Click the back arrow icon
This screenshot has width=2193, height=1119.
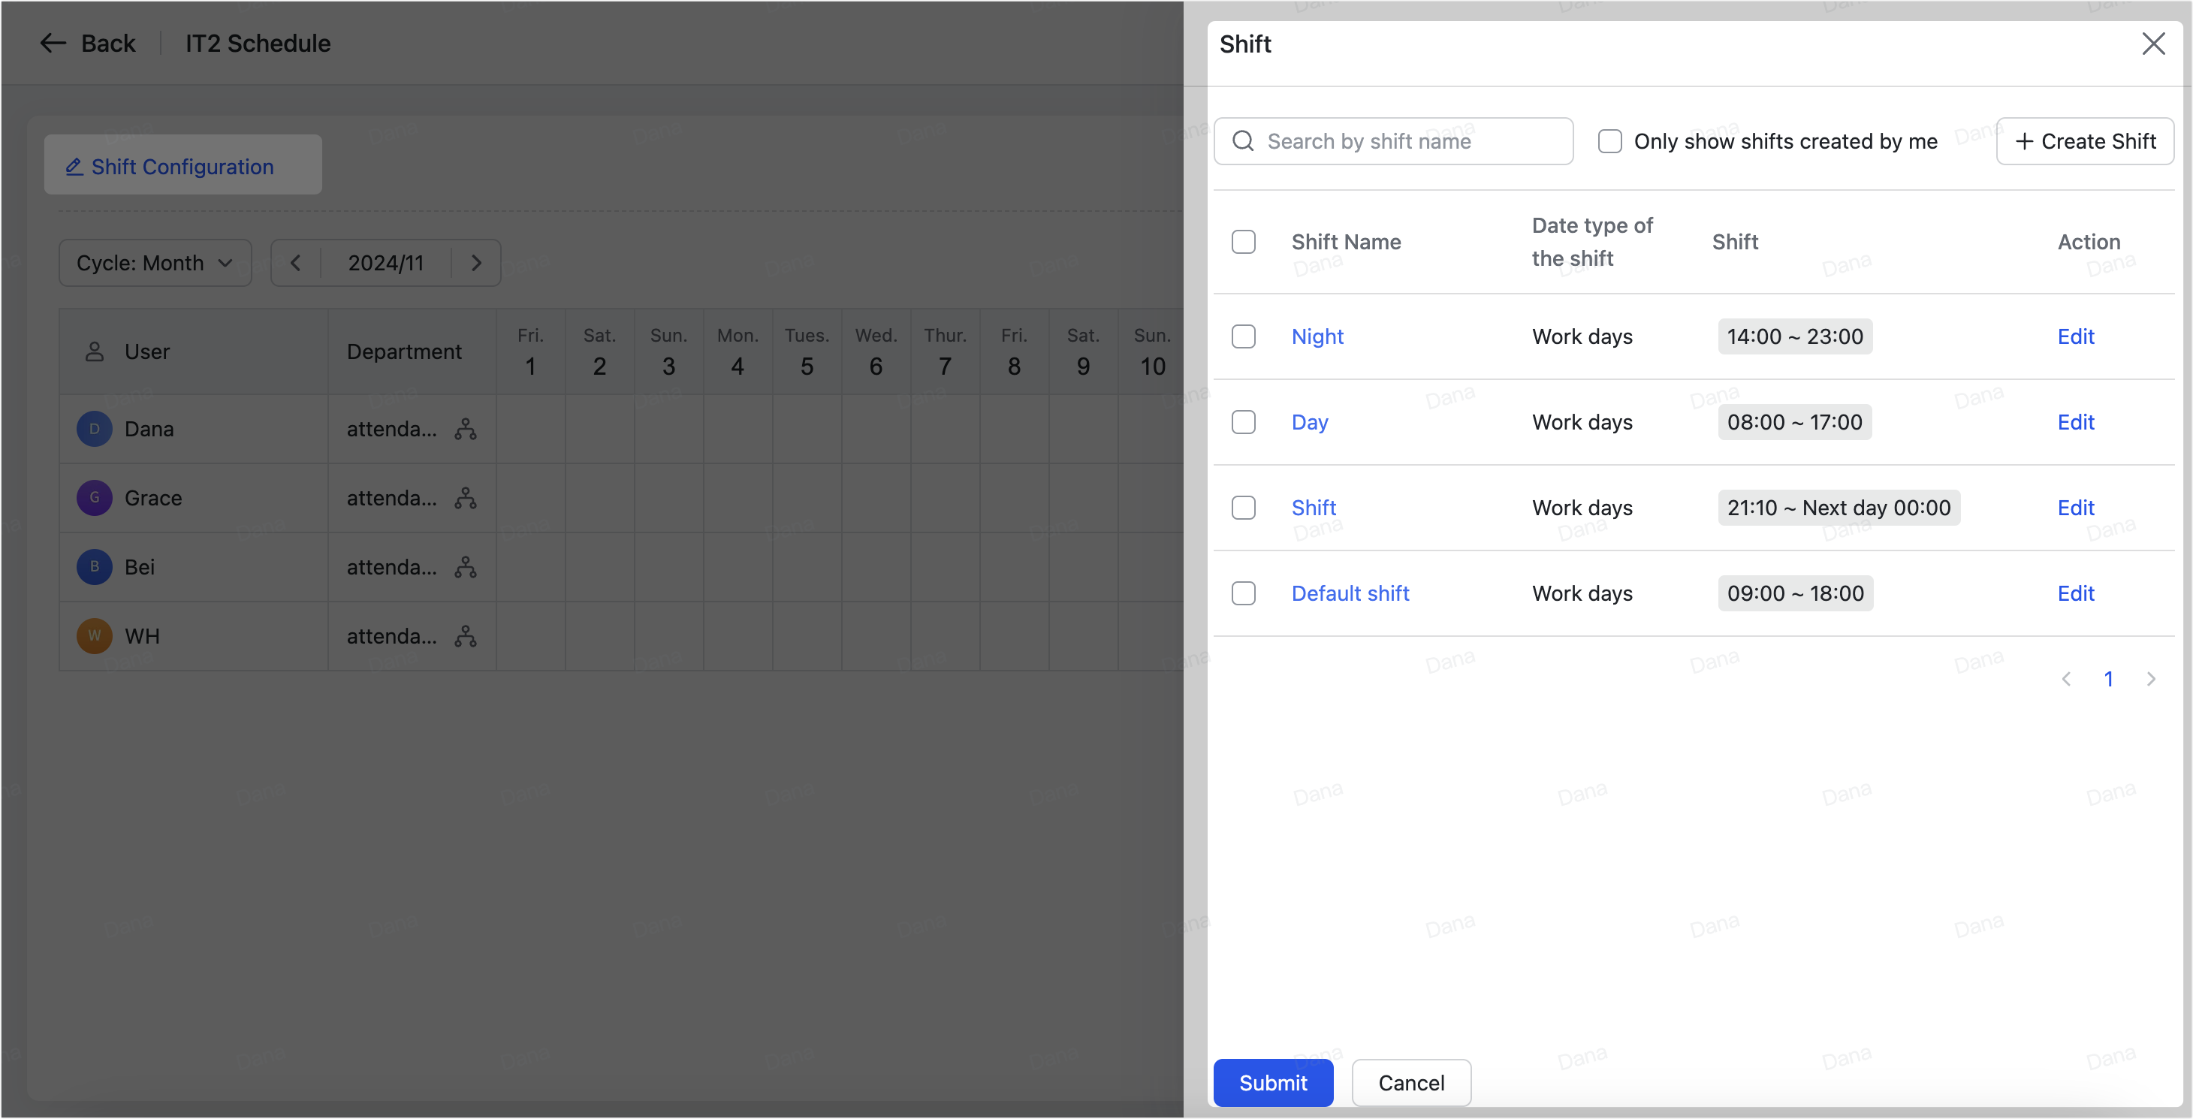click(x=53, y=44)
